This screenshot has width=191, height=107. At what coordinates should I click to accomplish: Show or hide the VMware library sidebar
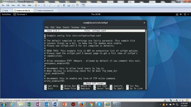pos(64,5)
